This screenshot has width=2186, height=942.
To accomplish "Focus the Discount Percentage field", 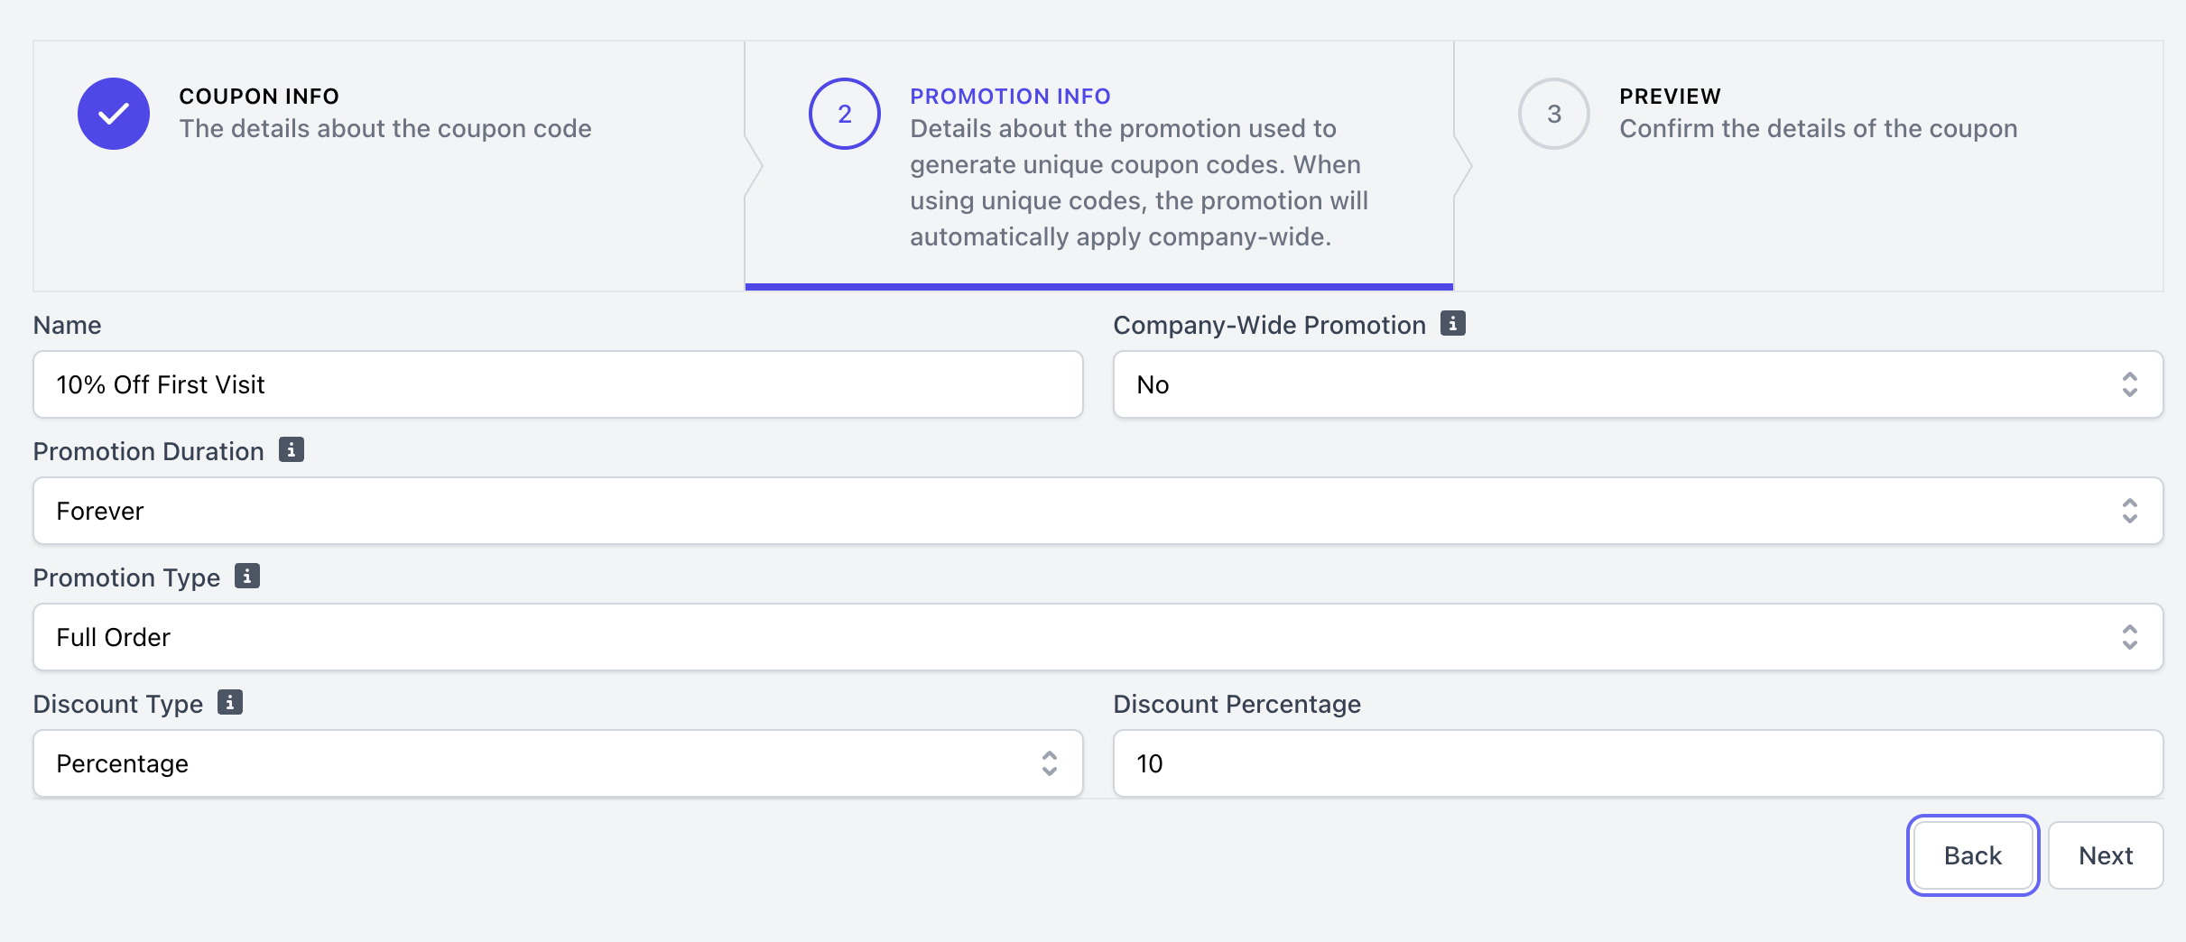I will pyautogui.click(x=1637, y=763).
